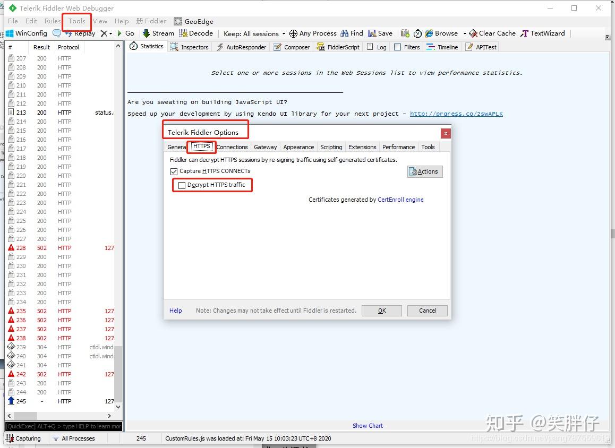The image size is (615, 448).
Task: Click the QuickExec command input box
Action: [x=63, y=426]
